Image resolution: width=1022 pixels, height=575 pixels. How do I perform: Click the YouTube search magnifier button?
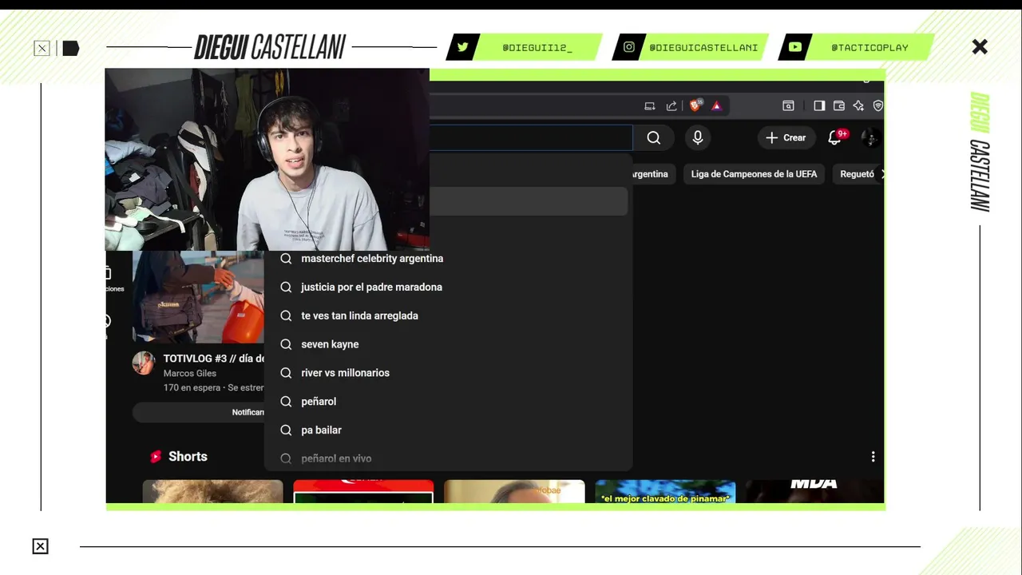tap(653, 138)
